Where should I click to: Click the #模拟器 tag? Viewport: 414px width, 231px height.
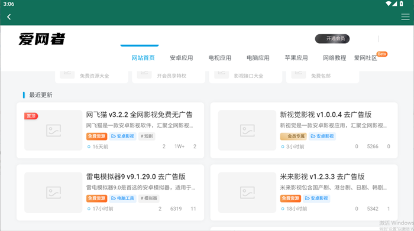tap(149, 199)
